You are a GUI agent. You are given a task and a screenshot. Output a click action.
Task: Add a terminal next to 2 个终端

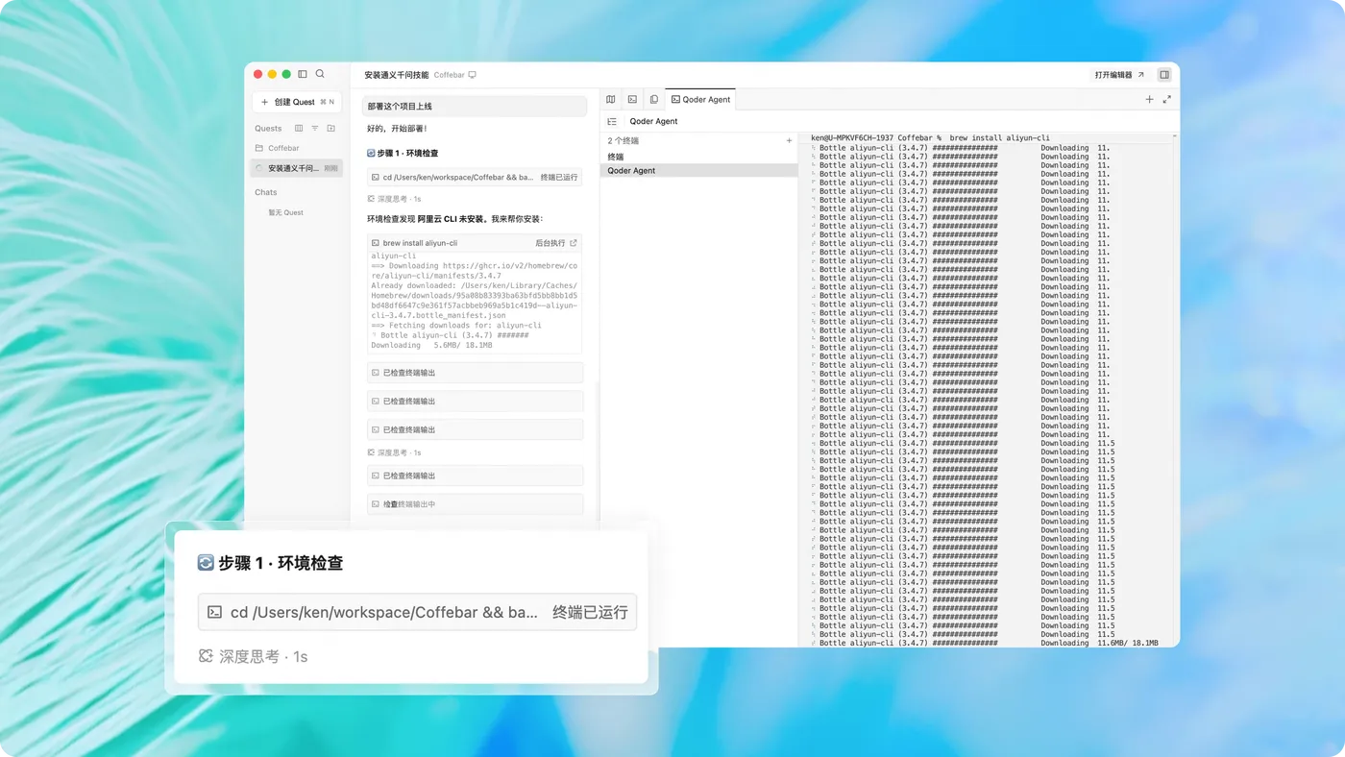tap(789, 141)
